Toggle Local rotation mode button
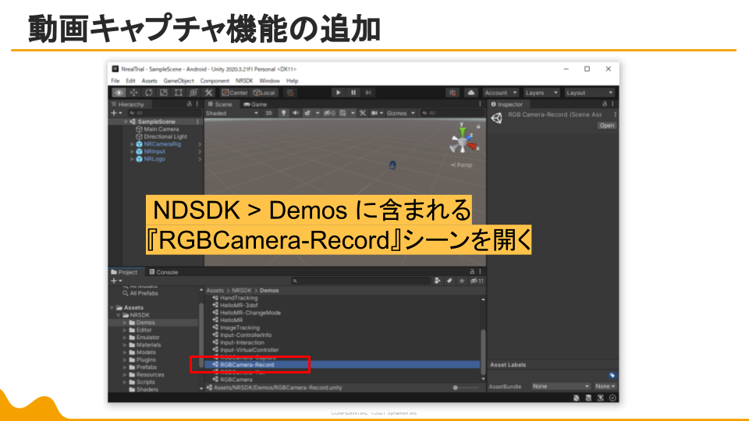The image size is (749, 421). pos(264,93)
